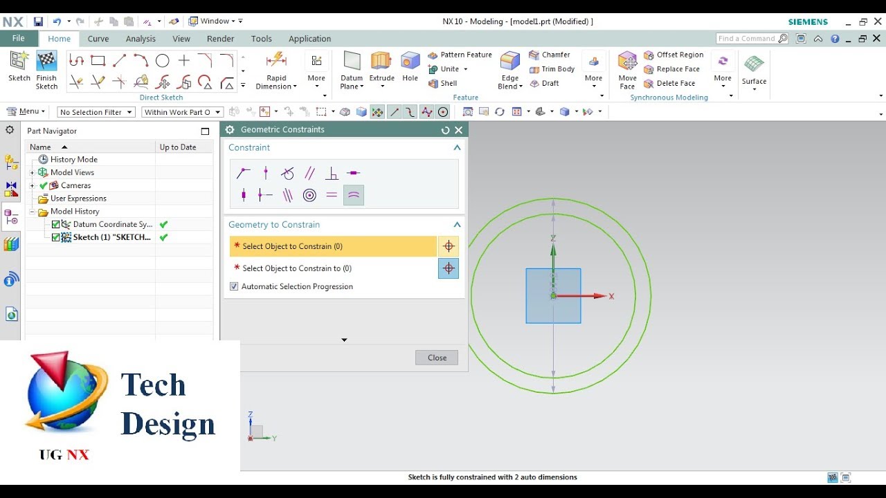Select the Arc sketch tool
Viewport: 886px width, 498px height.
tap(141, 61)
